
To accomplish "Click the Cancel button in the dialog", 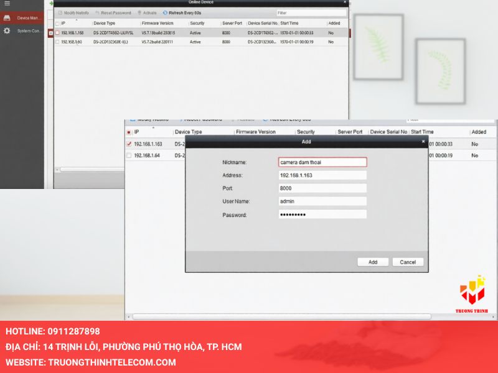I will [408, 262].
